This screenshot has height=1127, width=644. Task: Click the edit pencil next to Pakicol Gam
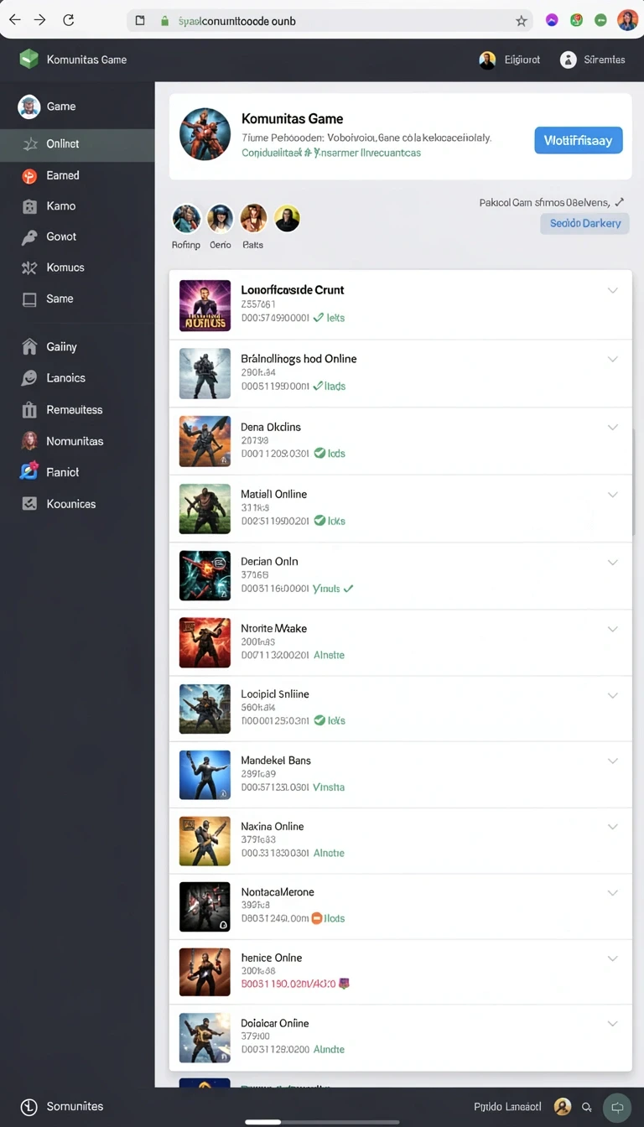[619, 202]
